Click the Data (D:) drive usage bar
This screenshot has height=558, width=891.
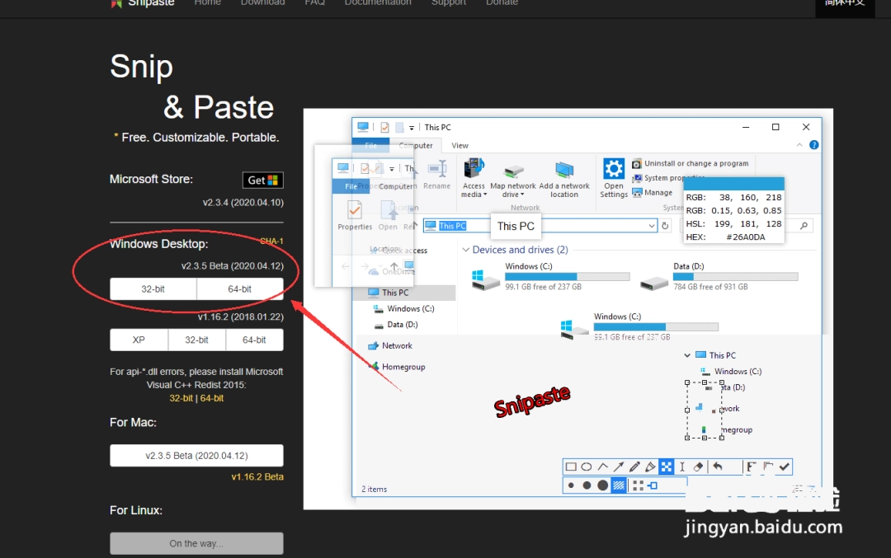pos(735,276)
